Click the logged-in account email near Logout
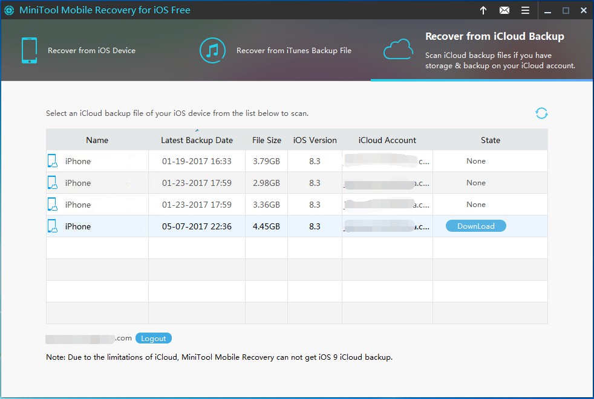Viewport: 594px width, 399px height. [x=89, y=339]
